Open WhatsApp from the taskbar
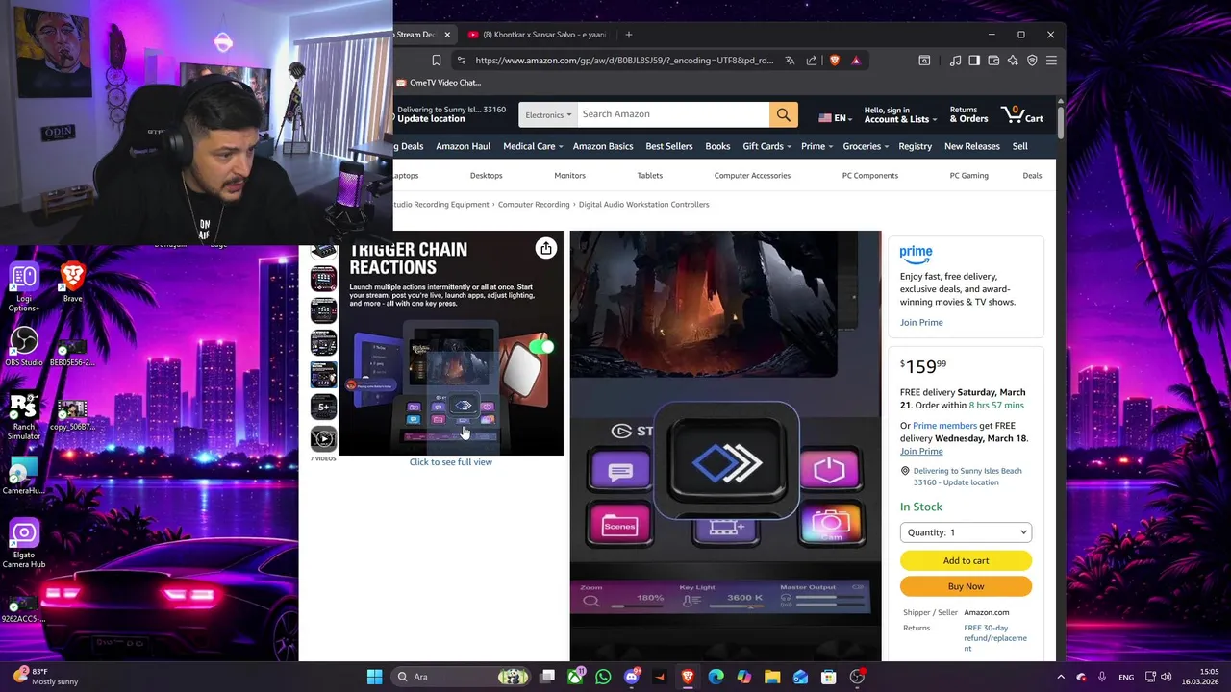The image size is (1231, 692). pos(603,677)
